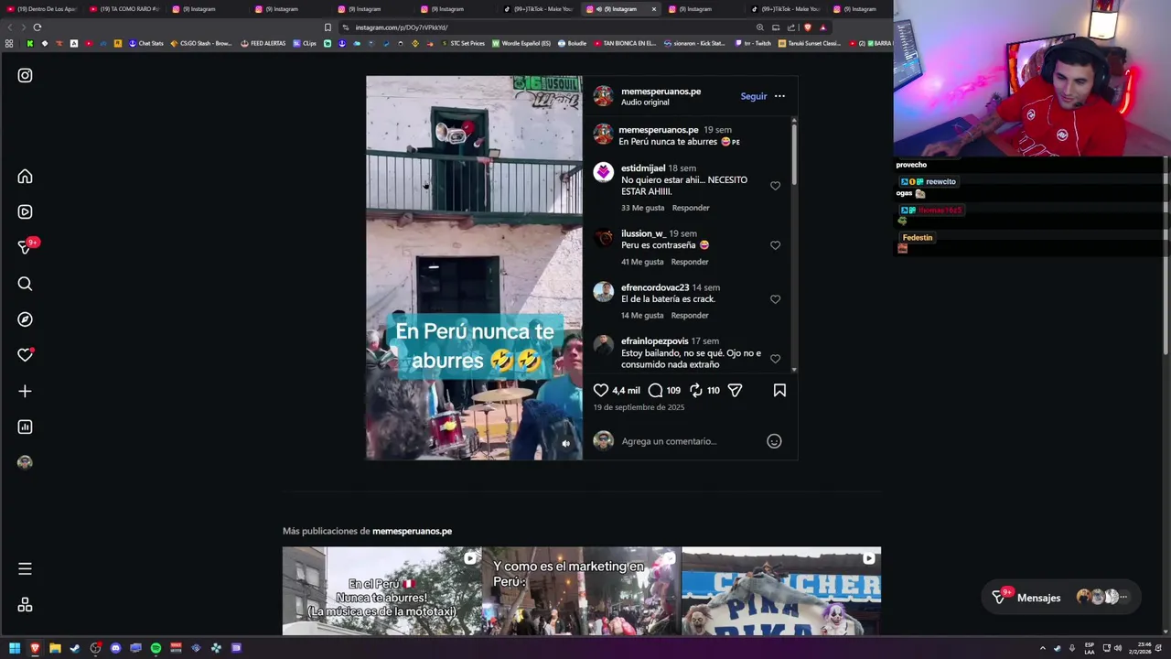Open the floating Mensajes panel

pyautogui.click(x=1061, y=598)
